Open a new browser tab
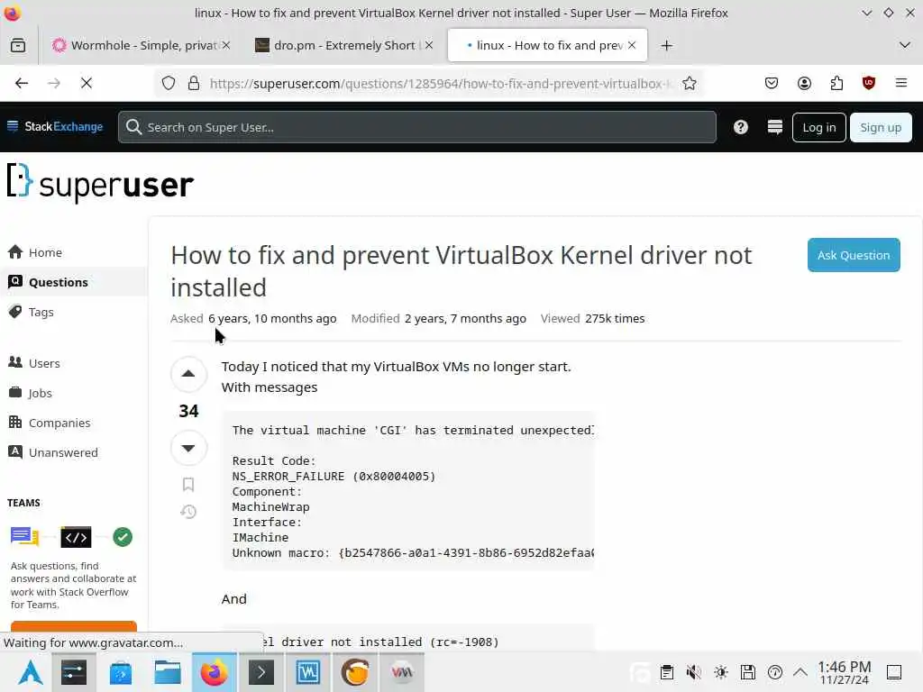 (x=666, y=45)
